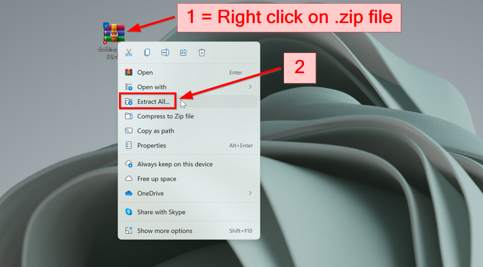This screenshot has height=267, width=483.
Task: Click the Cut scissors icon
Action: [x=129, y=53]
